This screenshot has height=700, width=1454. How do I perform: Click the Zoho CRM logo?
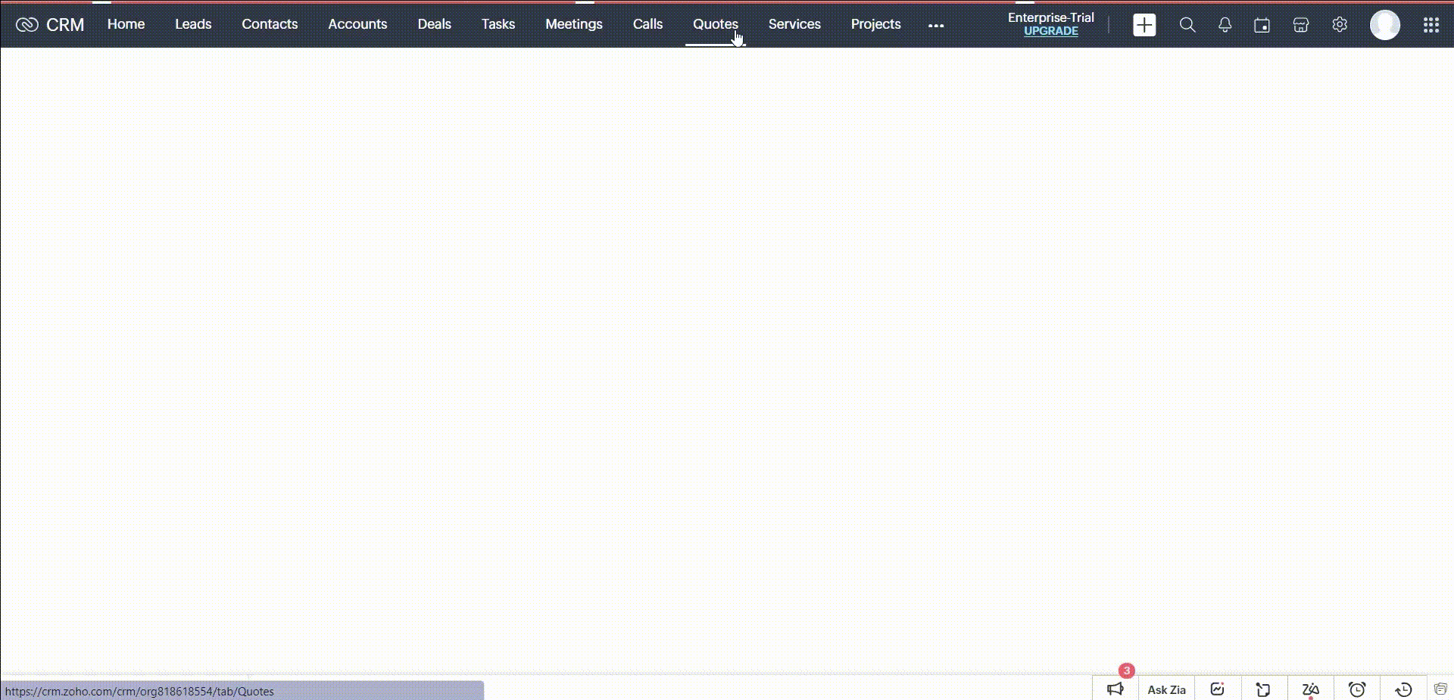(x=50, y=25)
